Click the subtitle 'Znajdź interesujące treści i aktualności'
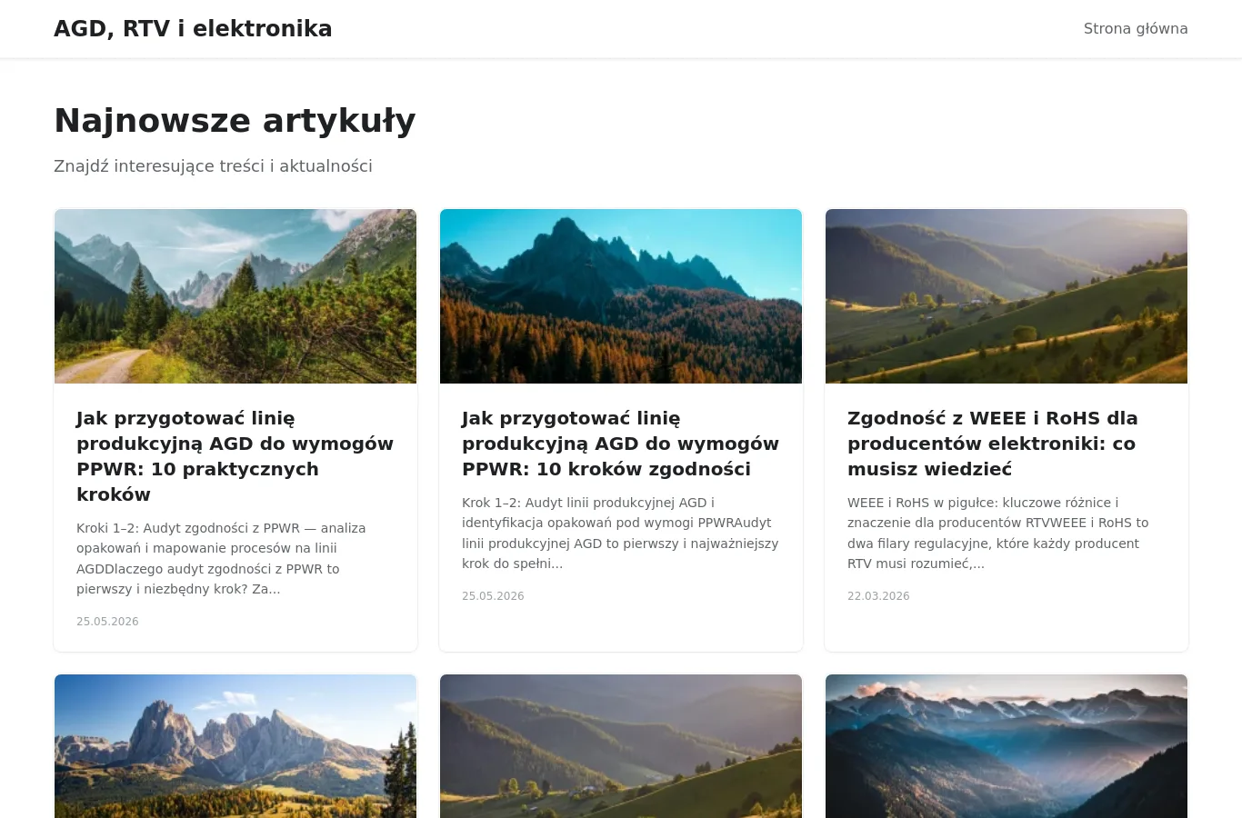 tap(213, 166)
